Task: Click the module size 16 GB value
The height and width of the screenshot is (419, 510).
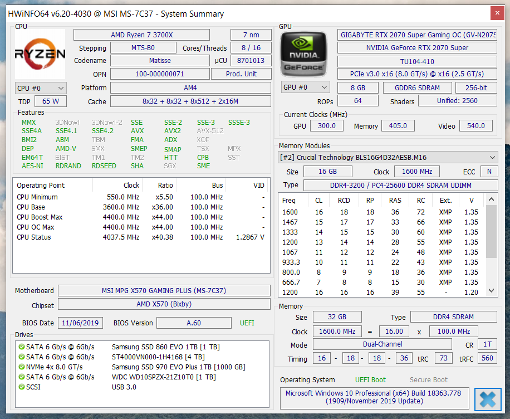Action: tap(328, 172)
